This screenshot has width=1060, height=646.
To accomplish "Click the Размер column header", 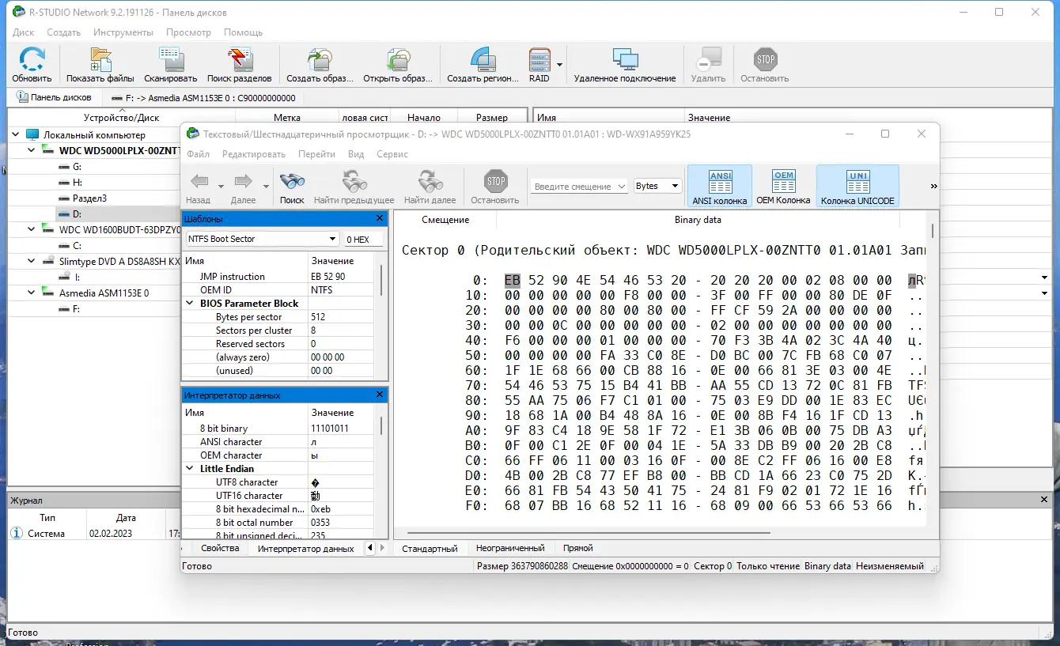I will point(492,118).
